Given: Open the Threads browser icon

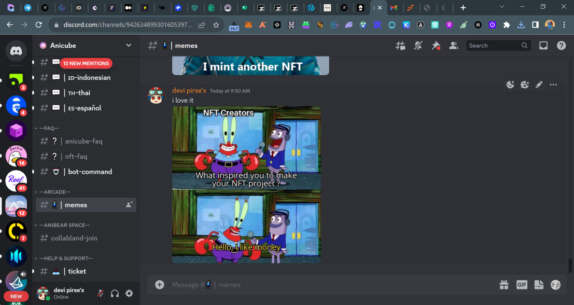Looking at the screenshot, I should pyautogui.click(x=400, y=46).
